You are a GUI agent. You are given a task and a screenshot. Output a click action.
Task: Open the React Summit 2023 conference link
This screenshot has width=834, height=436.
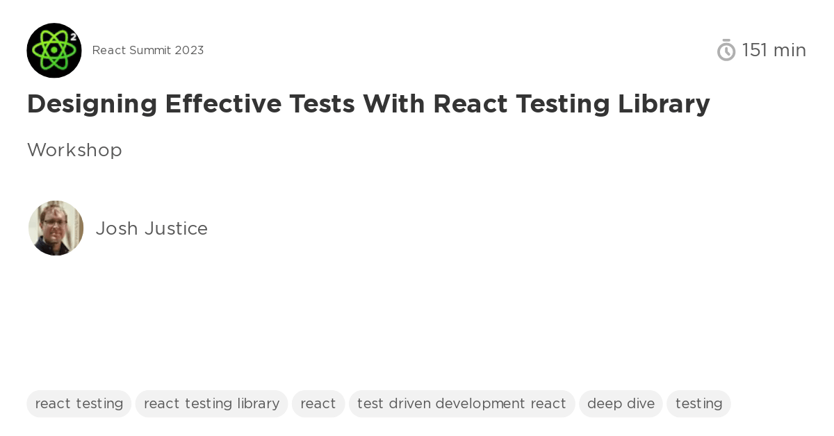[148, 50]
